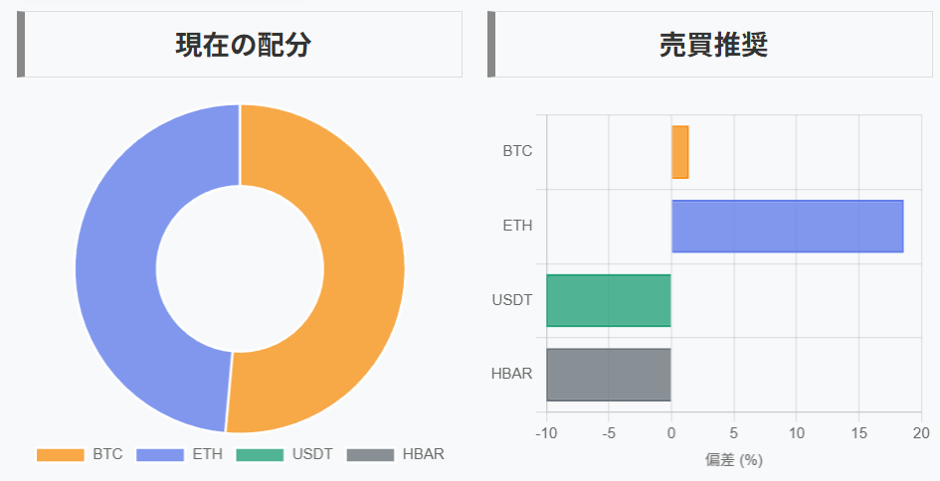Image resolution: width=940 pixels, height=481 pixels.
Task: Click ETH label on bar chart axis
Action: click(x=517, y=226)
